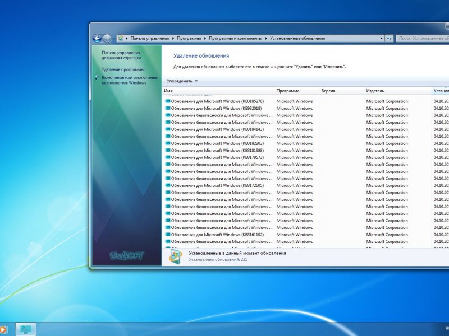Select Обновление для Microsoft Windows (KB3181988)
Viewport: 449px width, 336px height.
point(217,150)
